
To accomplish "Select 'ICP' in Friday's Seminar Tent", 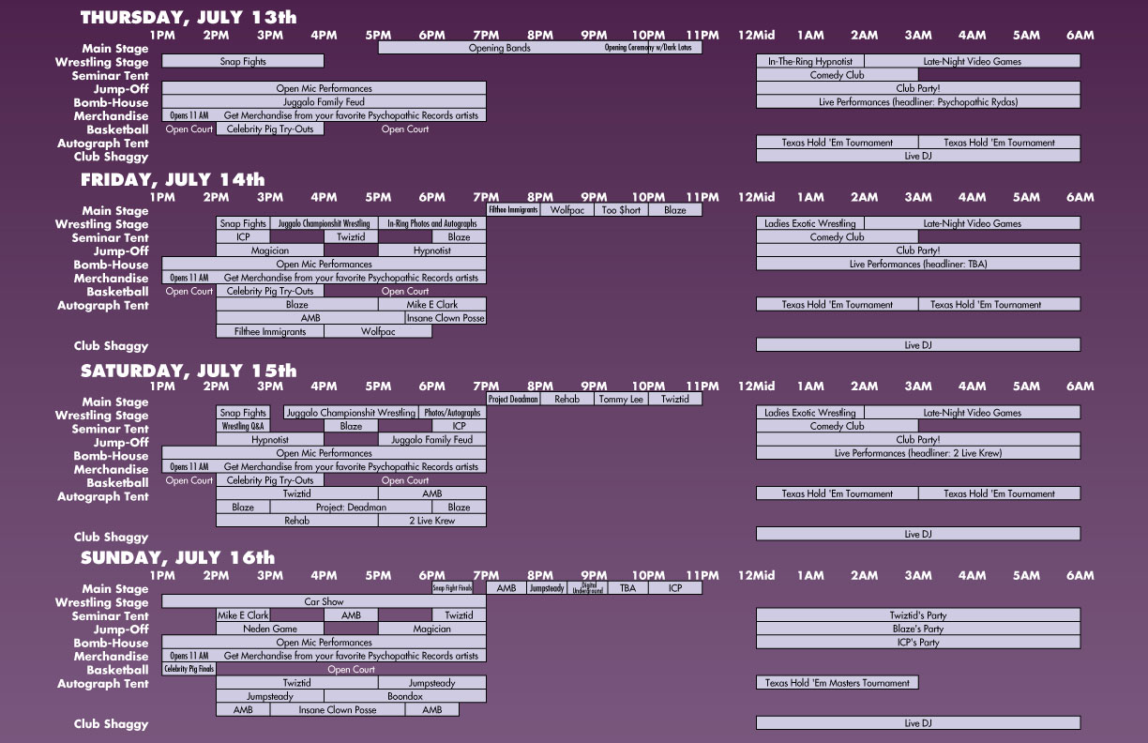I will pyautogui.click(x=243, y=237).
